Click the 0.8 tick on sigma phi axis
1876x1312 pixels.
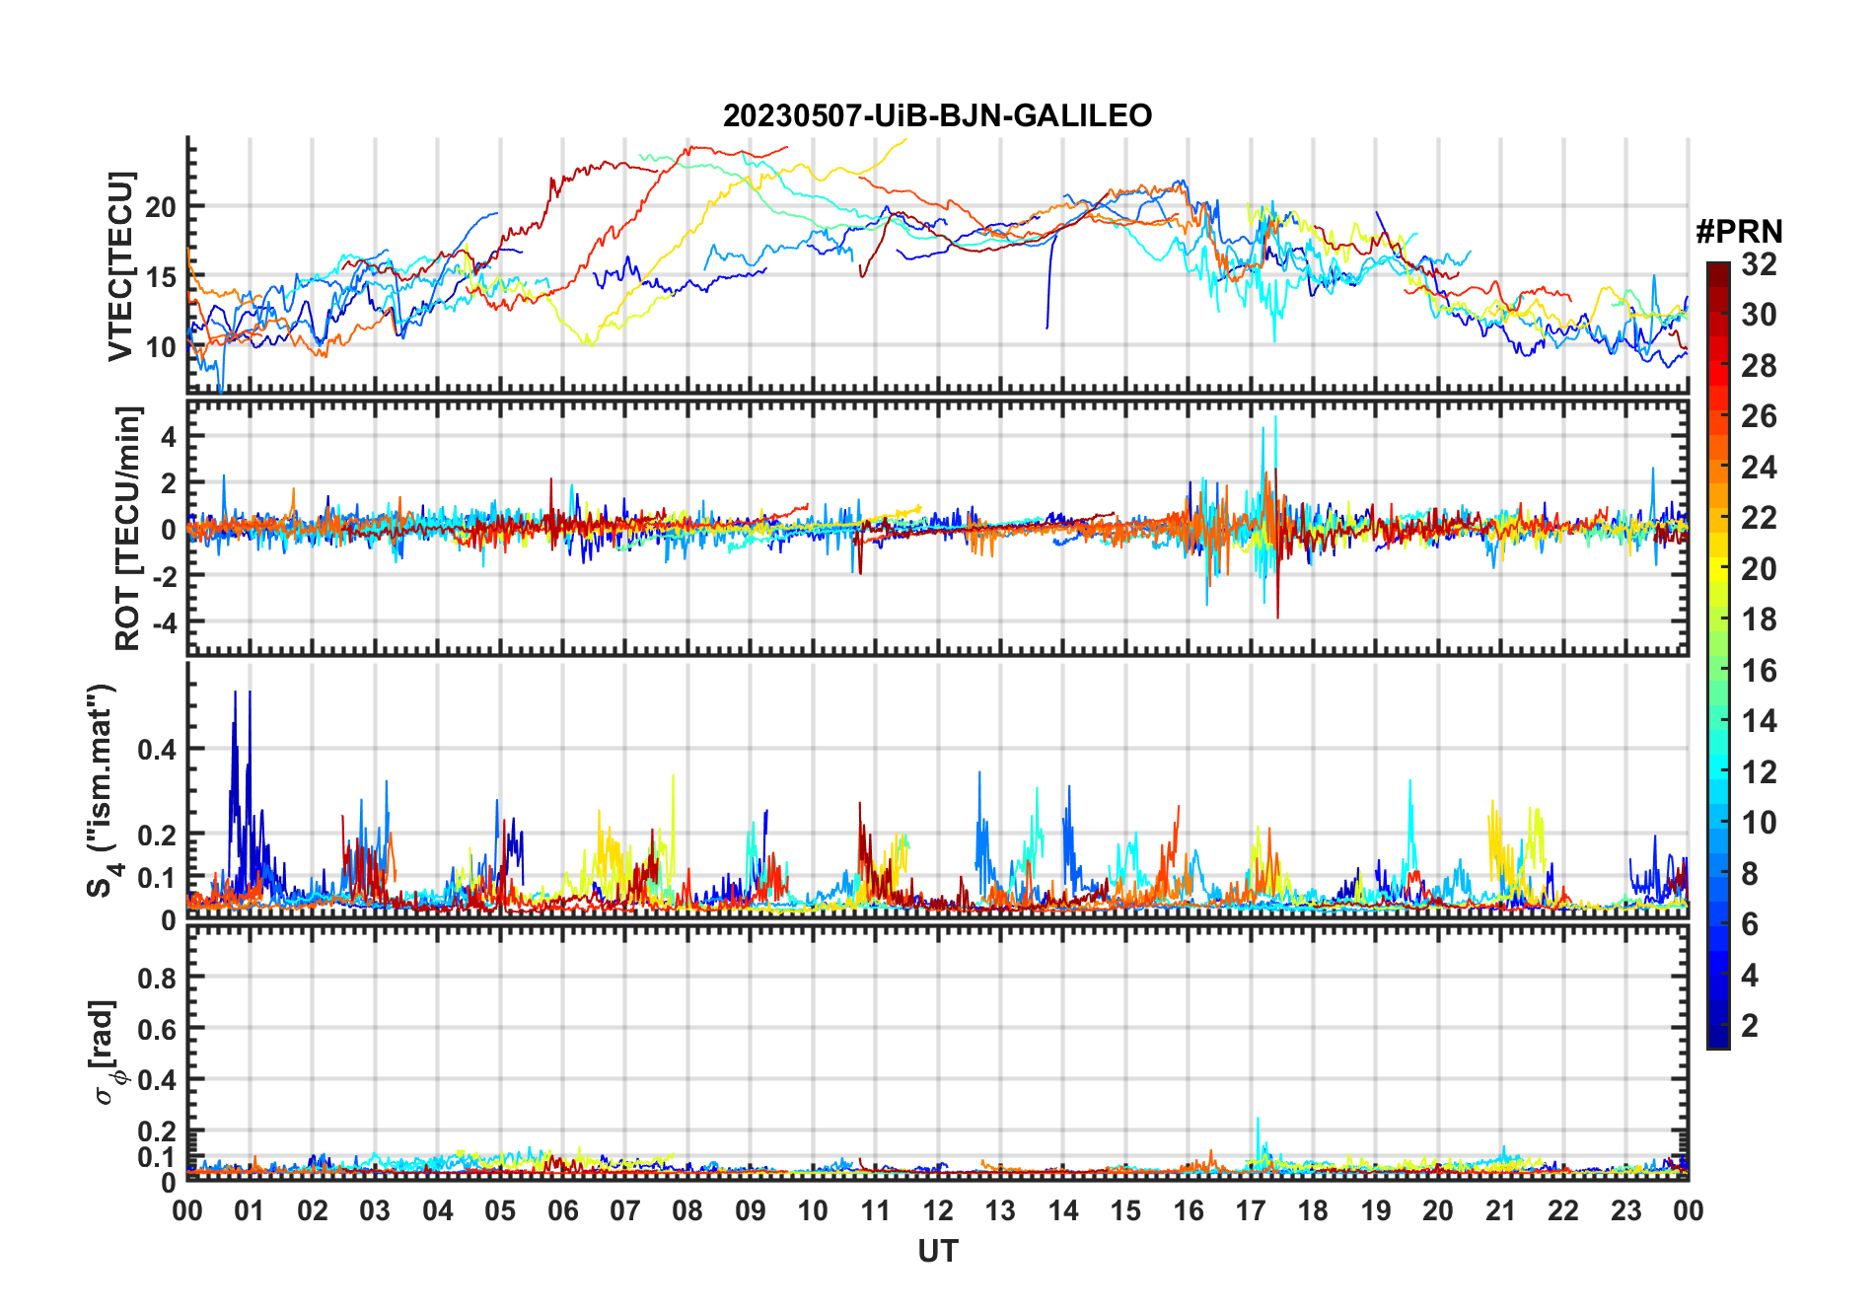157,978
